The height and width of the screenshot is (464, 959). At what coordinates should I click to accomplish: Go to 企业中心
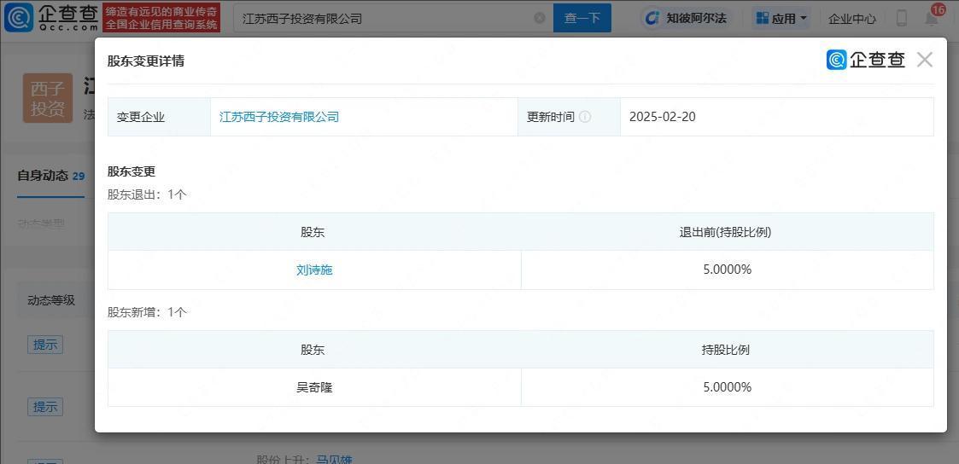[851, 18]
